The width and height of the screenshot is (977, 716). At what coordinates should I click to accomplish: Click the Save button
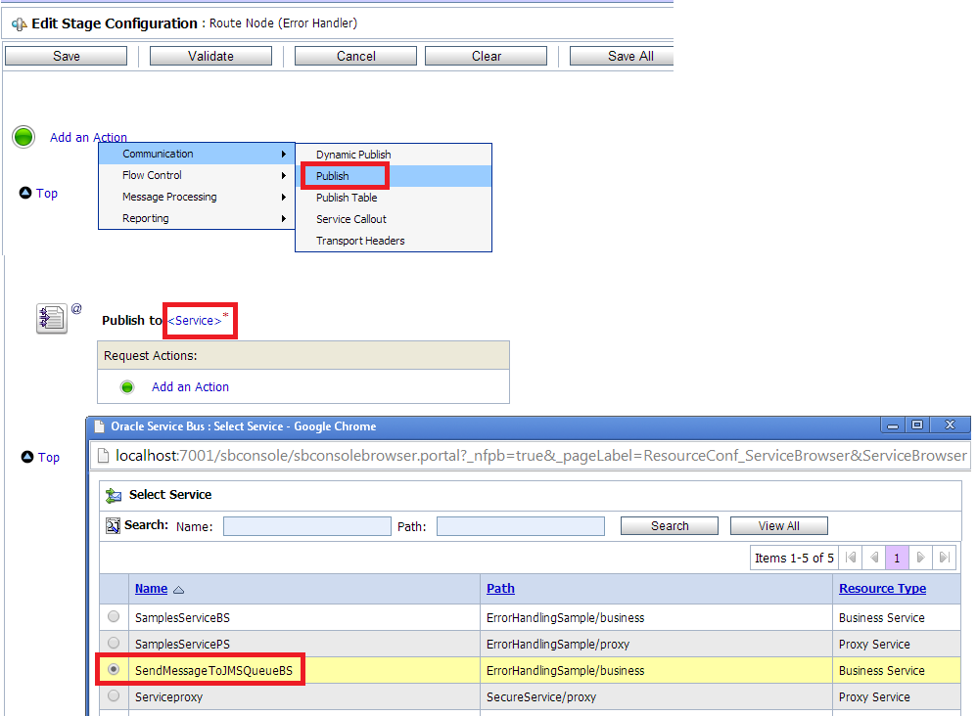66,56
